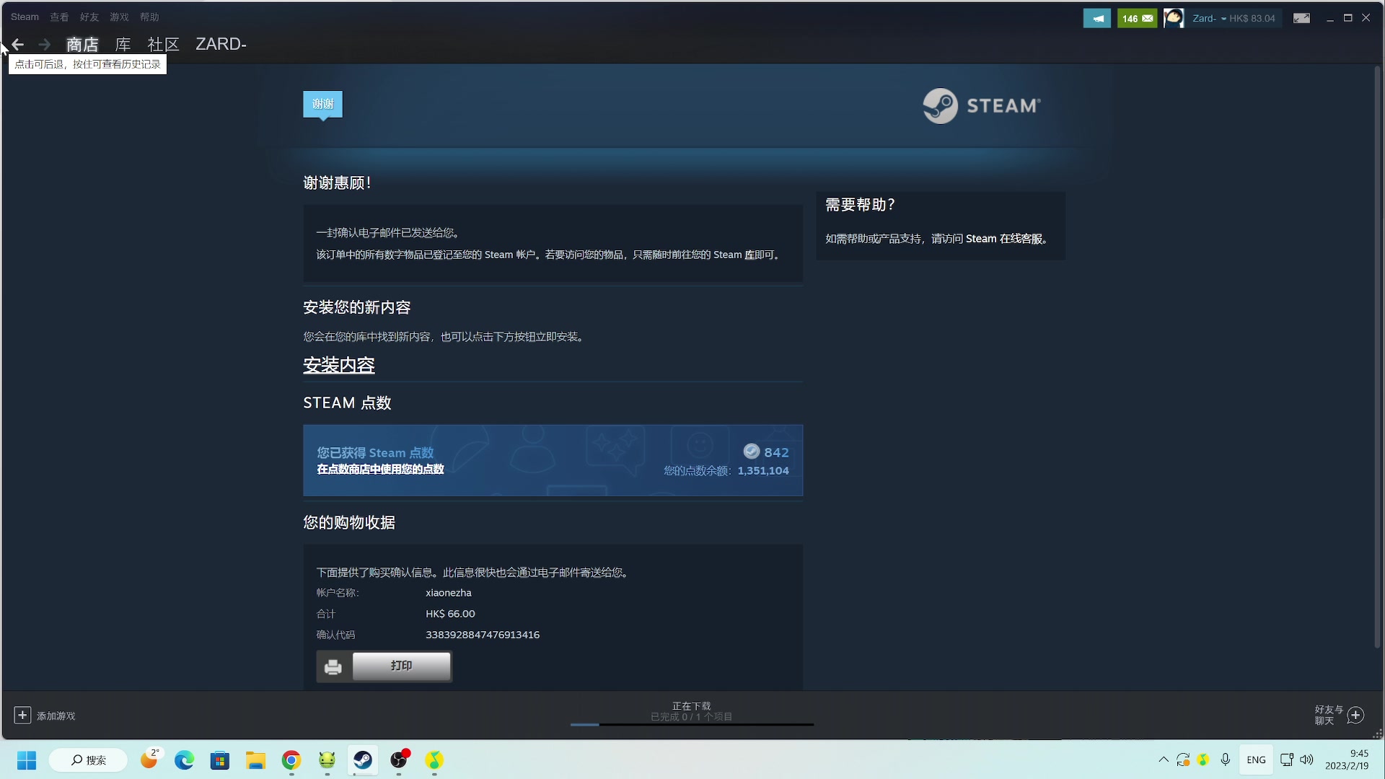Viewport: 1385px width, 779px height.
Task: Click the download progress bar
Action: pos(691,723)
